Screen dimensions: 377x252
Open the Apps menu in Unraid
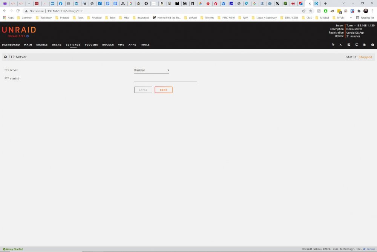[x=132, y=45]
